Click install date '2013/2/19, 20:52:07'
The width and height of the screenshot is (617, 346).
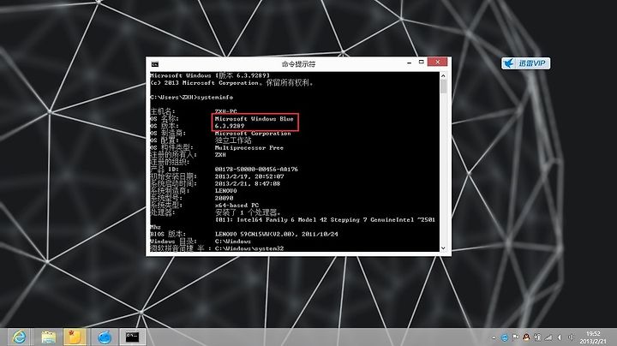249,176
